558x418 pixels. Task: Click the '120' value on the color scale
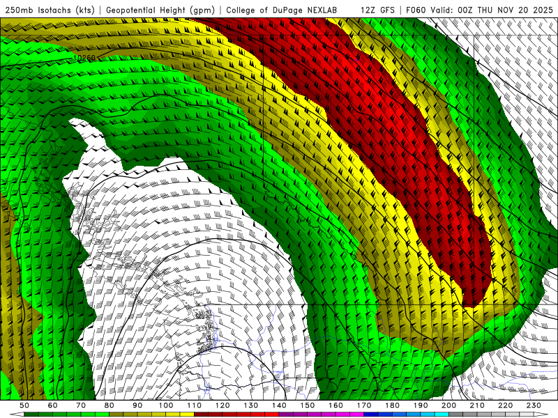(x=223, y=405)
